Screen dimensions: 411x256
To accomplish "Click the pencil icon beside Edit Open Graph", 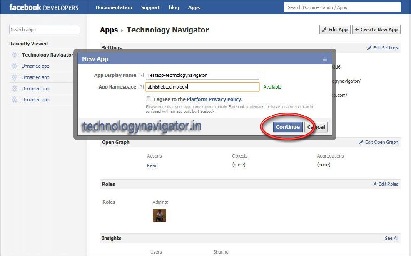I will click(x=361, y=142).
